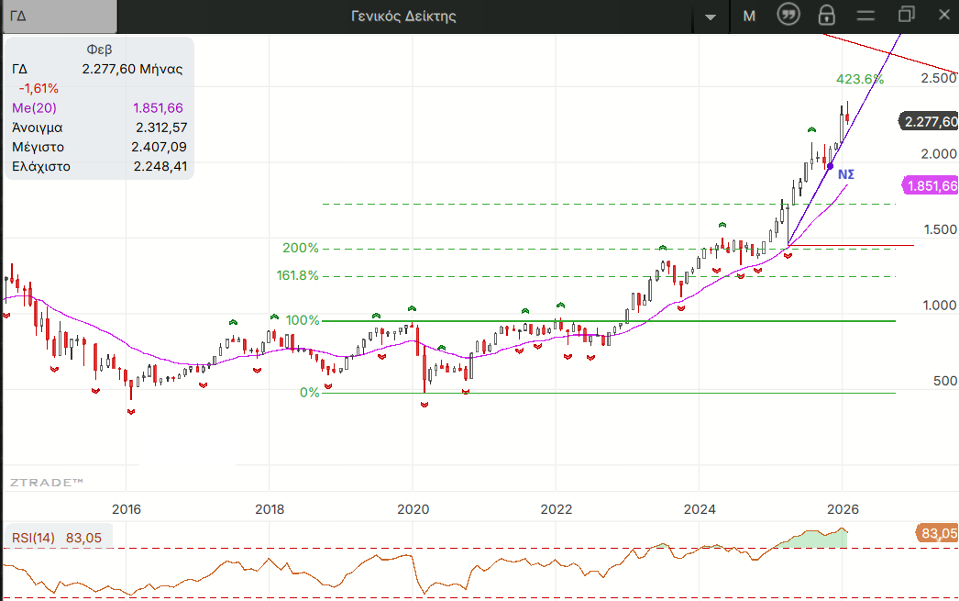Click the NΣ marker on the trendline
Viewport: 959px width, 601px height.
[846, 173]
